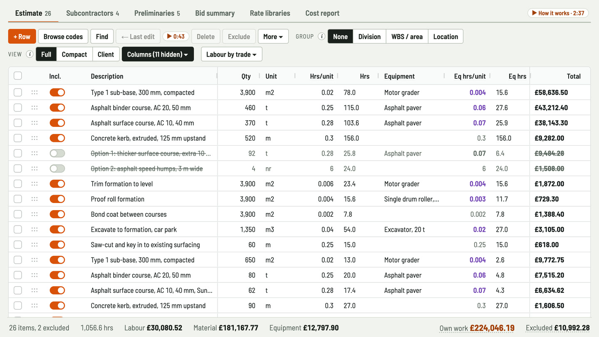Toggle off Bond coat between courses row

[x=57, y=214]
